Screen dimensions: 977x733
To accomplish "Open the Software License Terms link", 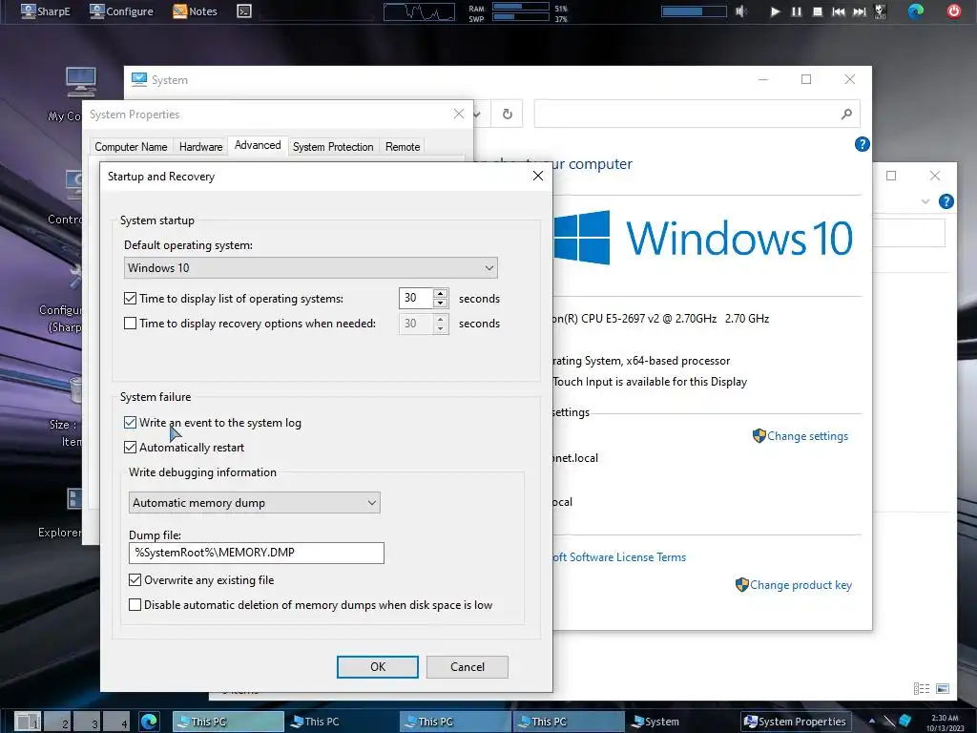I will [619, 557].
